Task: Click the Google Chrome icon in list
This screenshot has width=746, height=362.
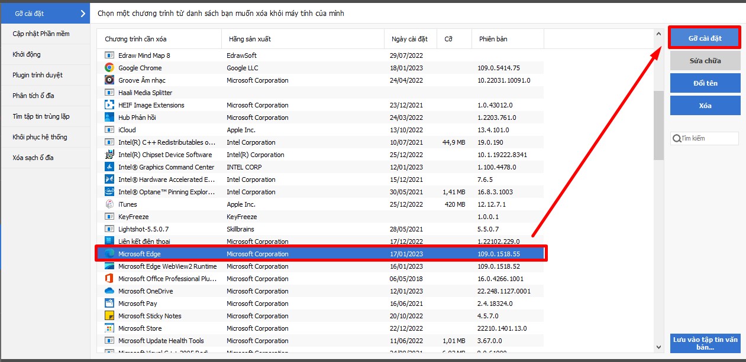Action: coord(109,68)
